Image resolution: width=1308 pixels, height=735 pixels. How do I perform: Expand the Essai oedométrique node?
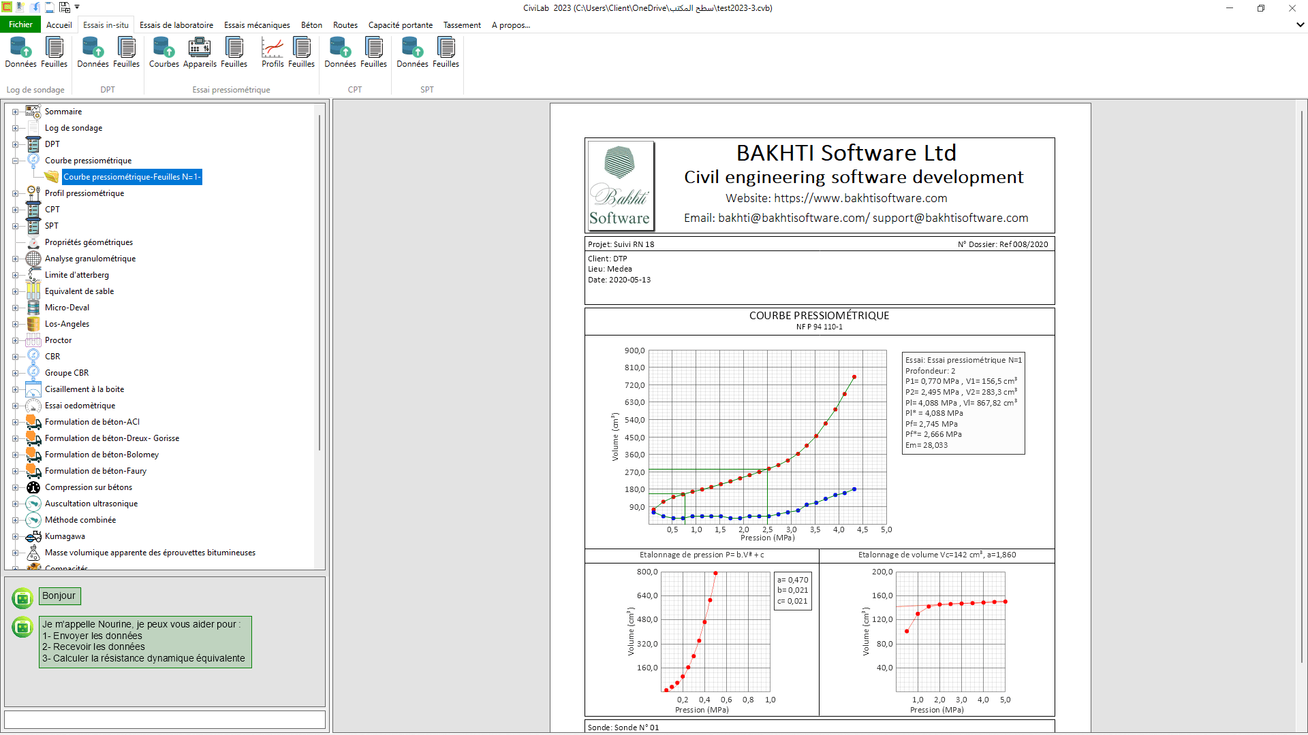click(x=15, y=406)
